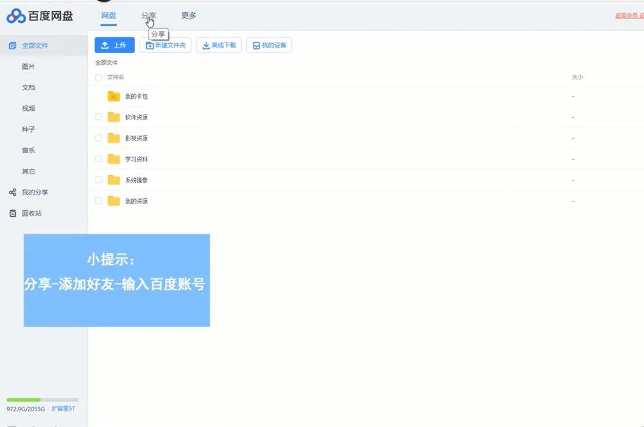
Task: Click the 上传 upload button
Action: 114,45
